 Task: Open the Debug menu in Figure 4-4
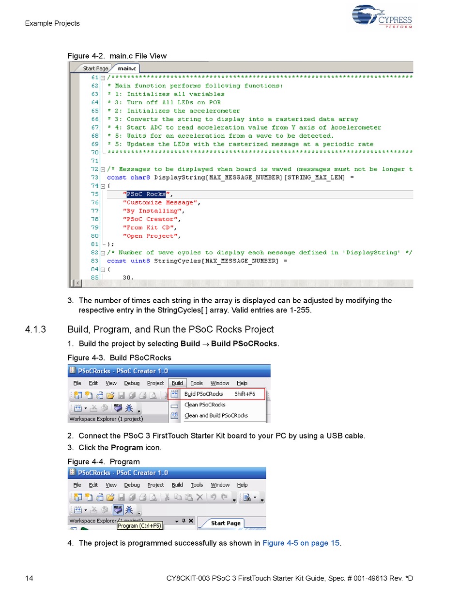tap(132, 485)
